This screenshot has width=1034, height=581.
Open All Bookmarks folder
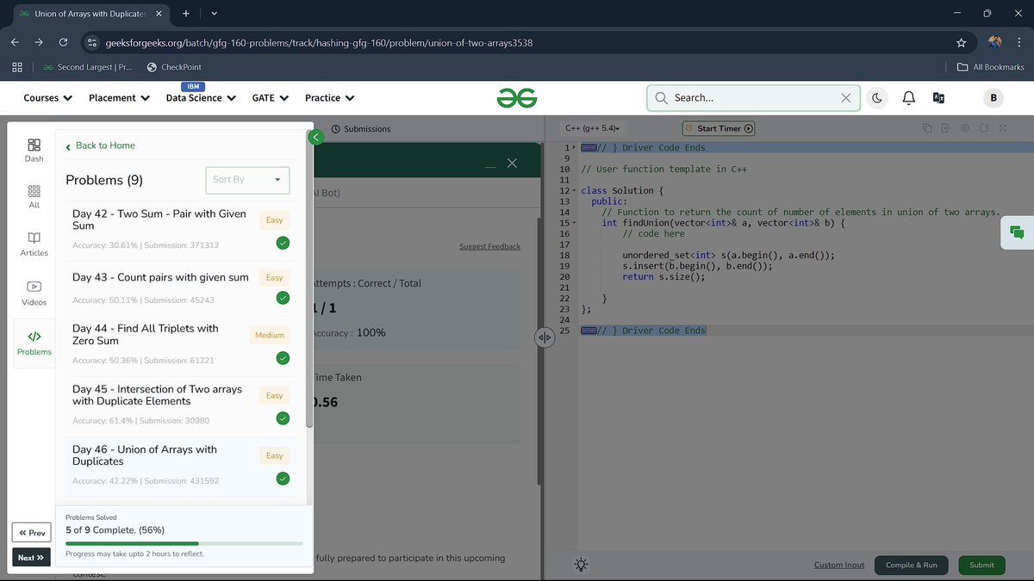pos(991,67)
